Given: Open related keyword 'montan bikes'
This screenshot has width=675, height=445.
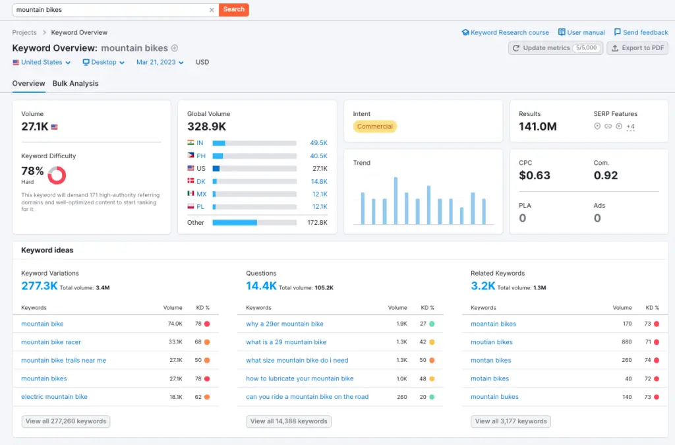Looking at the screenshot, I should (x=490, y=360).
